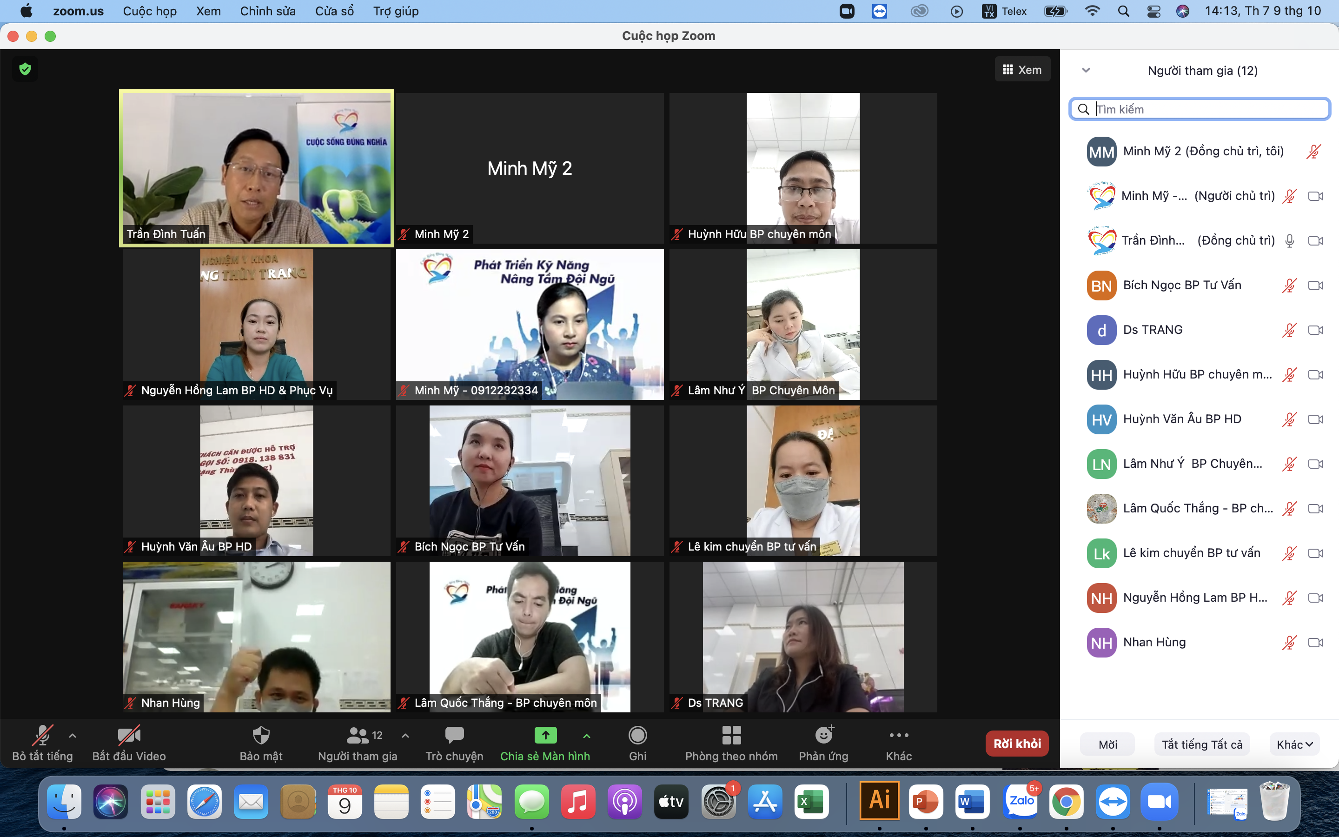The image size is (1339, 837).
Task: Collapse participants panel with top chevron
Action: (x=1086, y=70)
